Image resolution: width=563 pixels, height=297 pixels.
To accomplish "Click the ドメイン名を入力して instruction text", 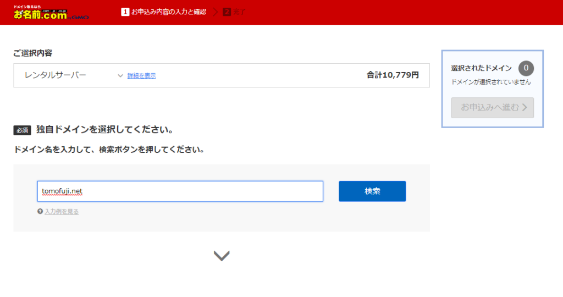I will point(109,150).
